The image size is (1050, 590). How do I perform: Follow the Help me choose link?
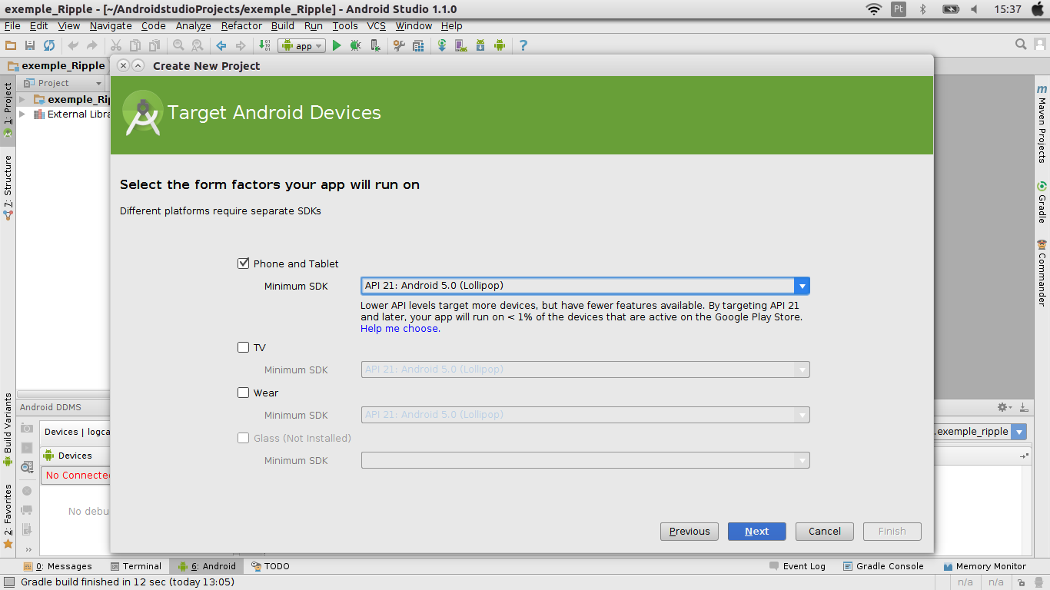click(x=399, y=328)
